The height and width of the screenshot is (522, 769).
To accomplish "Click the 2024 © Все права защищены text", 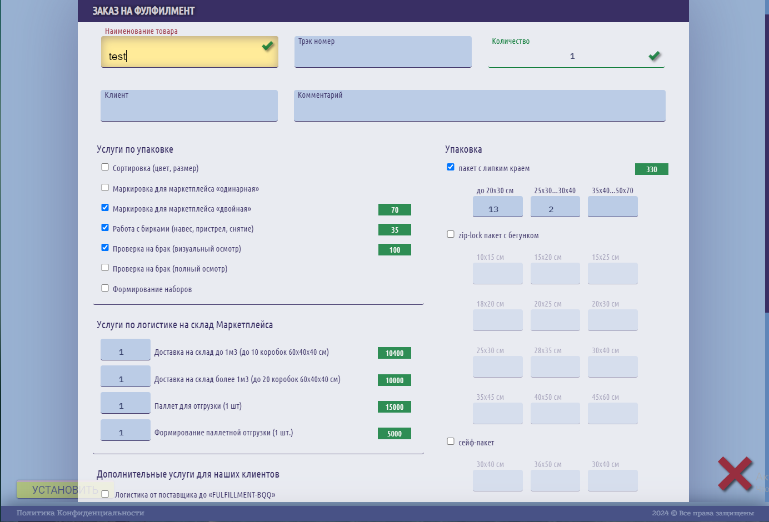I will pos(703,513).
